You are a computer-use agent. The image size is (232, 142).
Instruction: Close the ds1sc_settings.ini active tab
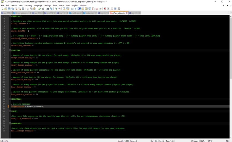pyautogui.click(x=126, y=13)
